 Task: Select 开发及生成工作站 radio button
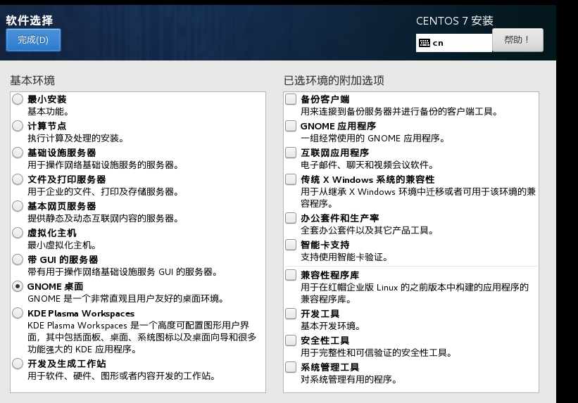pyautogui.click(x=18, y=364)
